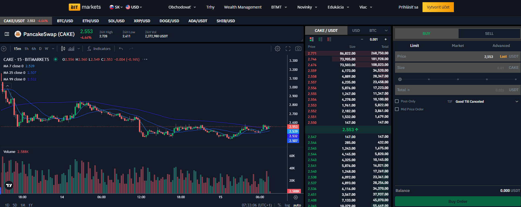The height and width of the screenshot is (207, 521).
Task: Toggle the log scale on chart
Action: click(x=287, y=205)
